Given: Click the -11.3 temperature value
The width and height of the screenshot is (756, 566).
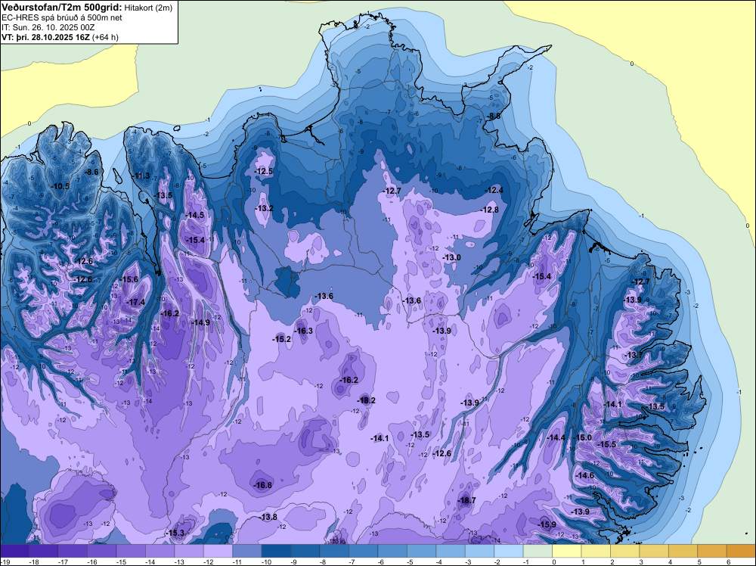Looking at the screenshot, I should tap(141, 176).
